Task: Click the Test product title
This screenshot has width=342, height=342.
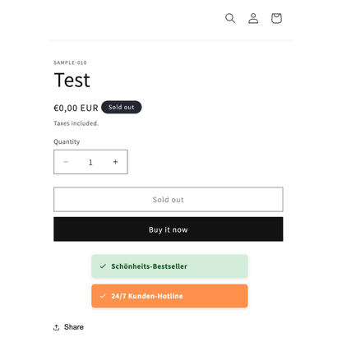Action: point(72,81)
